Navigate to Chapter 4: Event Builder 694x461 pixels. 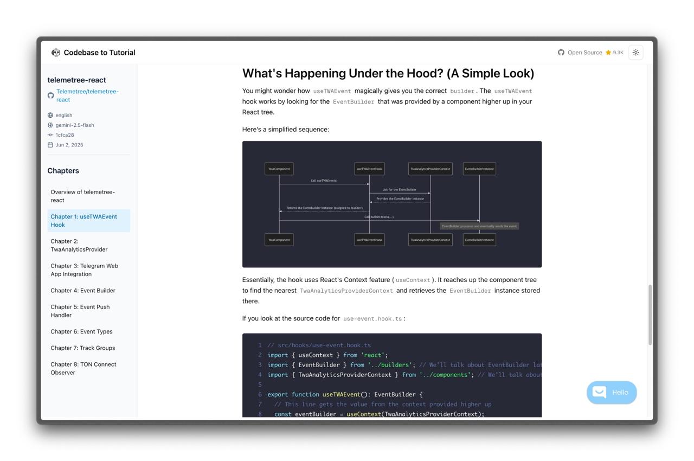coord(83,291)
